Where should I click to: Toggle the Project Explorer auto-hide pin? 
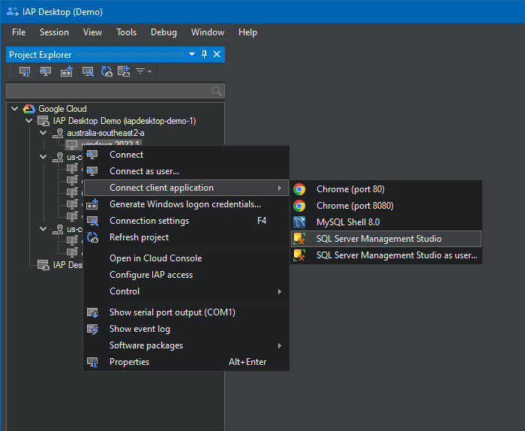point(204,54)
